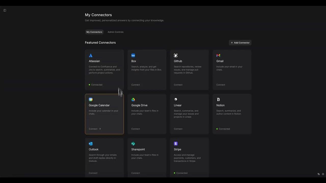Click the Github octocat icon
This screenshot has width=326, height=183.
tap(176, 55)
